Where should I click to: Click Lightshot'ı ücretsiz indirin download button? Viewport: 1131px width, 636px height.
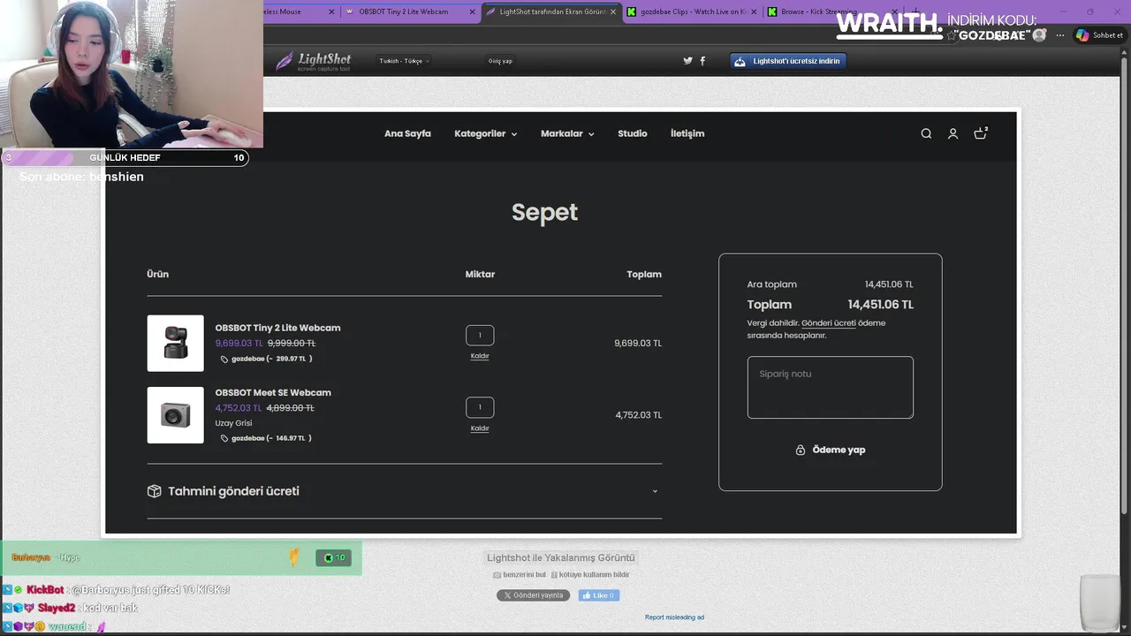[788, 61]
